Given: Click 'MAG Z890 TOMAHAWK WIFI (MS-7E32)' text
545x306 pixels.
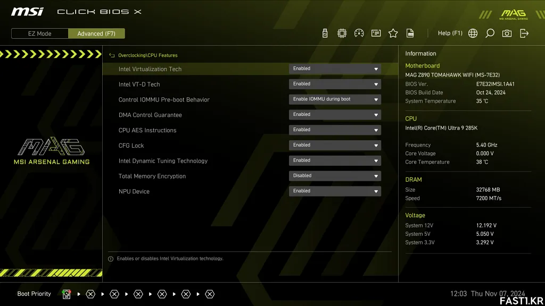Looking at the screenshot, I should (x=452, y=75).
